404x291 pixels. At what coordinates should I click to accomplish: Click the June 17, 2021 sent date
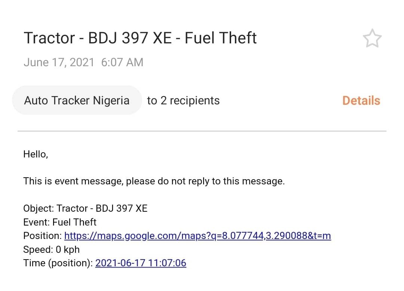(59, 62)
